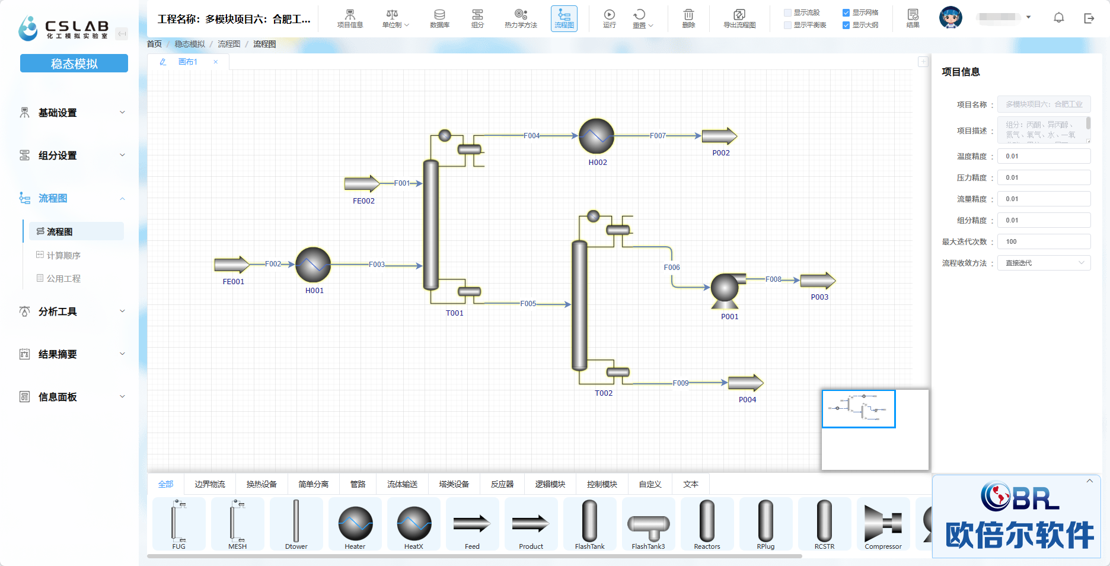This screenshot has width=1110, height=566.
Task: Click the 最大迭代次数 input field
Action: (x=1044, y=241)
